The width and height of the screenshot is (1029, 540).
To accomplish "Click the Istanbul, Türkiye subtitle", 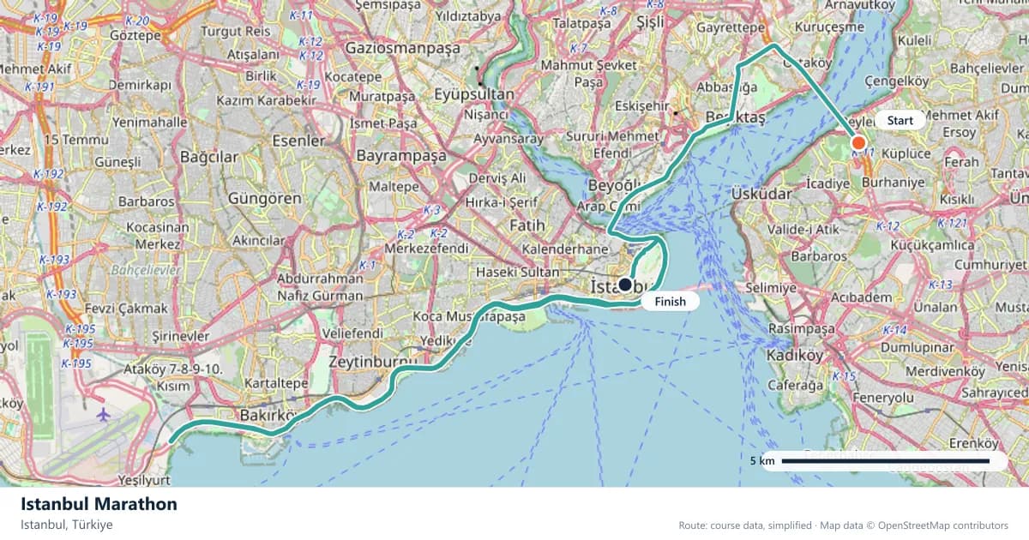I will [x=67, y=525].
